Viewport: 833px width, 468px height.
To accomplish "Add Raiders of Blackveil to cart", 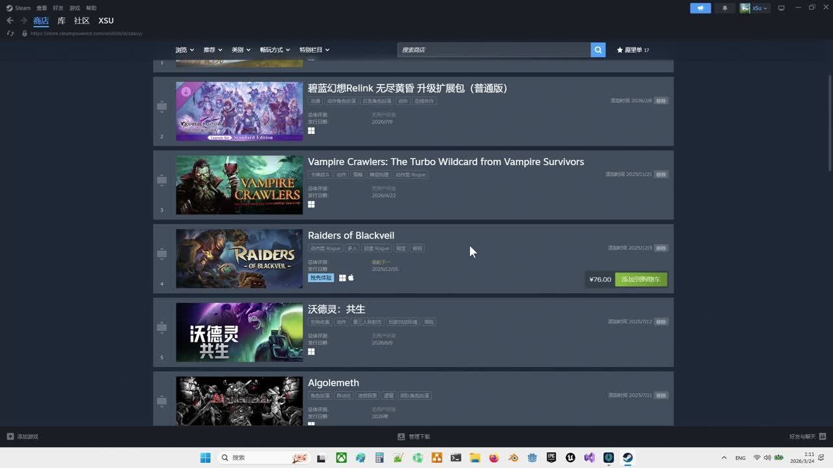I will 640,279.
